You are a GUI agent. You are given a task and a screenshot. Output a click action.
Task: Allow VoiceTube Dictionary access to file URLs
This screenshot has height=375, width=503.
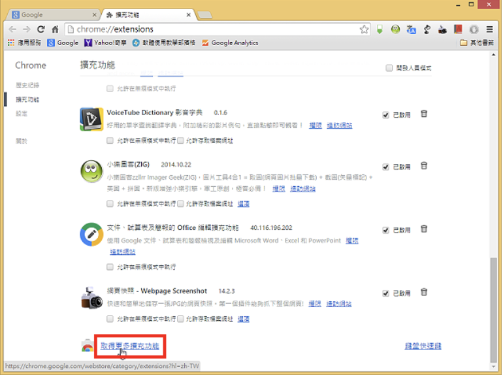coord(180,140)
